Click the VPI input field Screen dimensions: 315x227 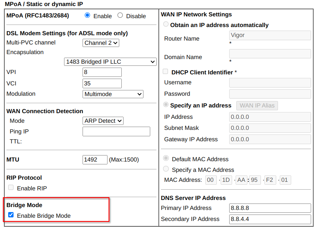click(x=102, y=72)
